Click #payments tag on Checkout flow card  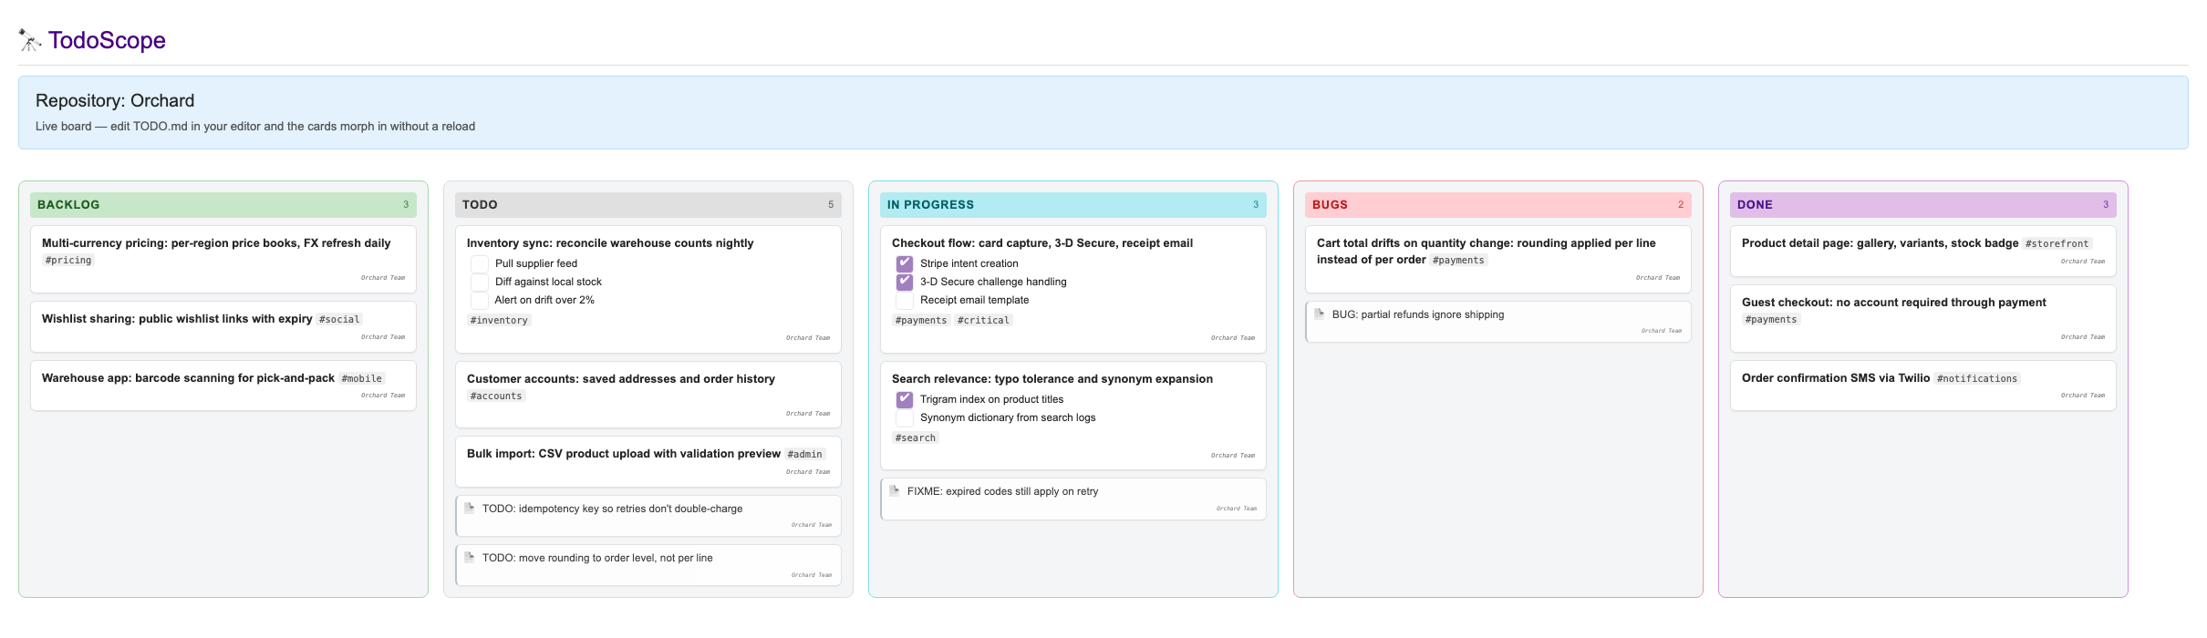pos(921,321)
